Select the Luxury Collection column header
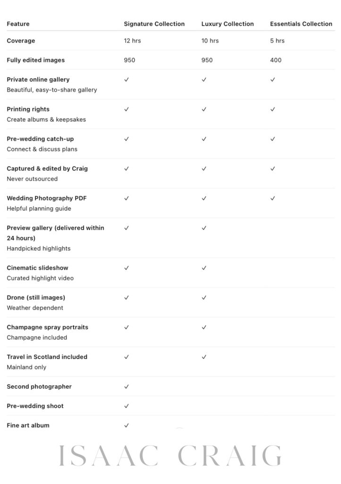The height and width of the screenshot is (484, 341). 227,24
